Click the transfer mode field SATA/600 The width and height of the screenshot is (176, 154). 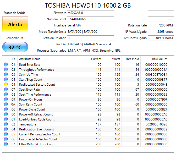click(x=90, y=32)
